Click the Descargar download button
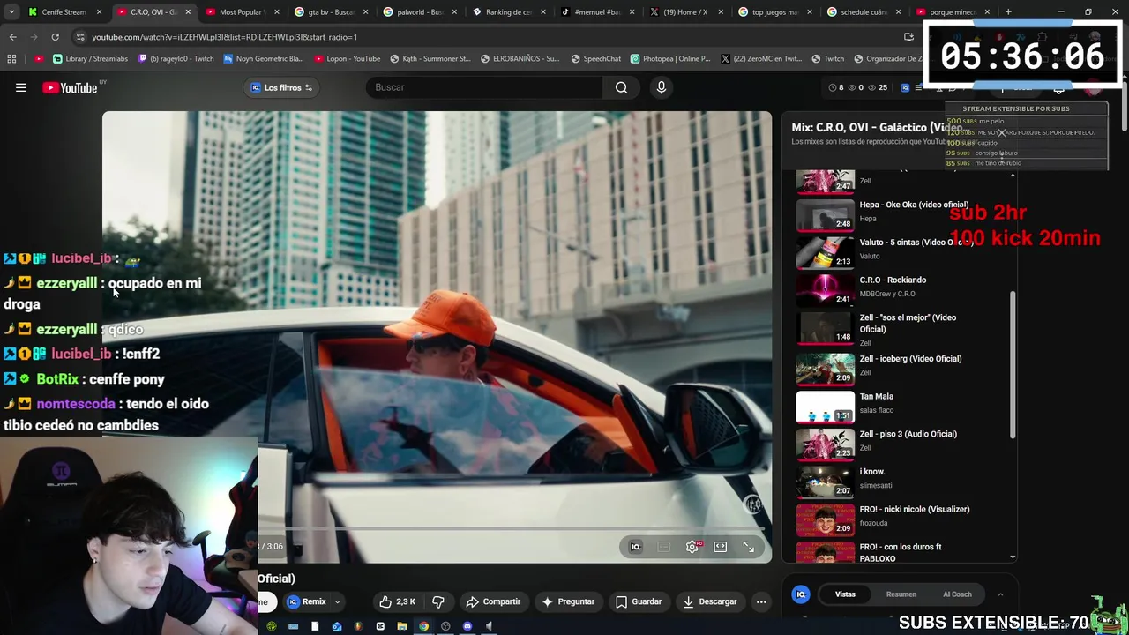The image size is (1129, 635). click(710, 601)
